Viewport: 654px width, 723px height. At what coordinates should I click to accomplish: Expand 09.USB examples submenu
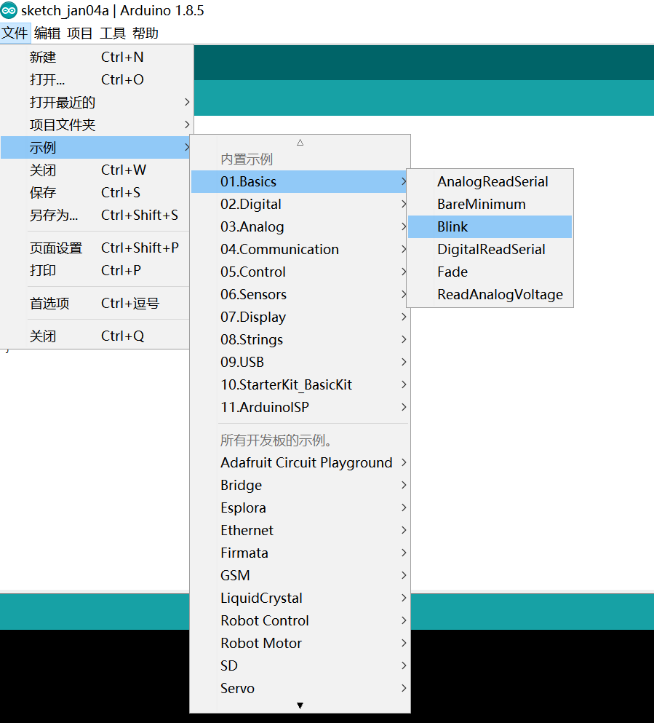tap(300, 363)
